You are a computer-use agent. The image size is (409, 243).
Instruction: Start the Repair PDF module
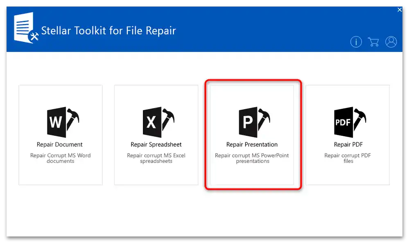click(347, 135)
